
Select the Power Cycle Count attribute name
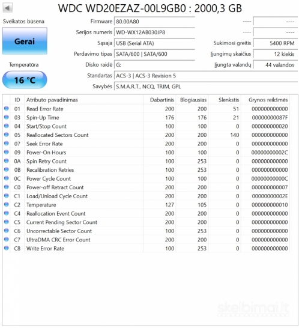(49, 178)
